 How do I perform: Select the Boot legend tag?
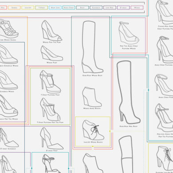tap(83, 8)
